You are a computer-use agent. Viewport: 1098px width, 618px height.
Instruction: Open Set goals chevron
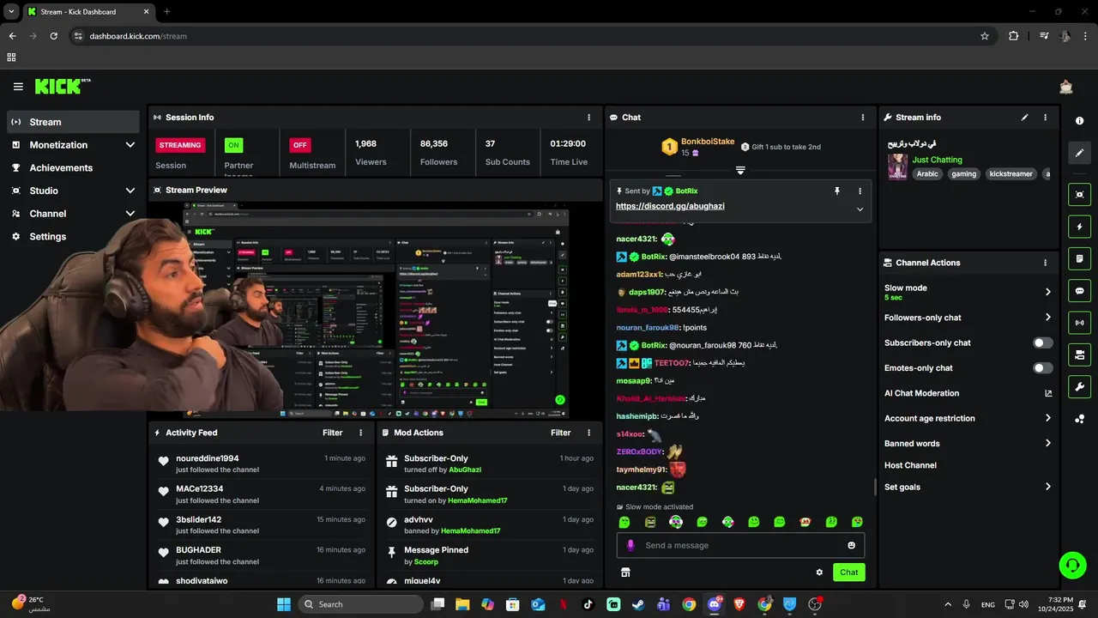(x=1047, y=487)
